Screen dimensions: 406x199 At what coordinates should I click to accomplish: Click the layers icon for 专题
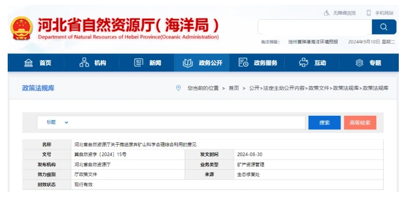359,63
